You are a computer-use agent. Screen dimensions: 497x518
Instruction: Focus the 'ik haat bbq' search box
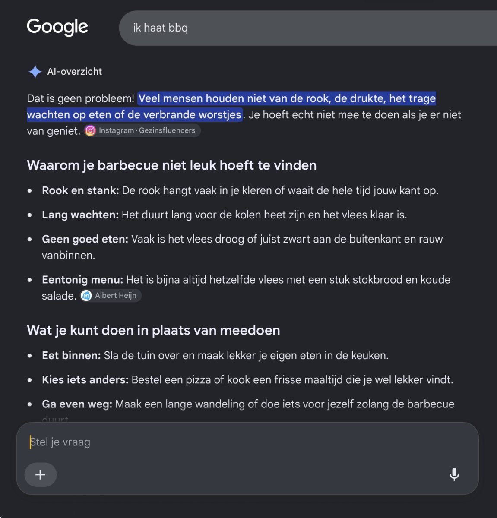(308, 28)
